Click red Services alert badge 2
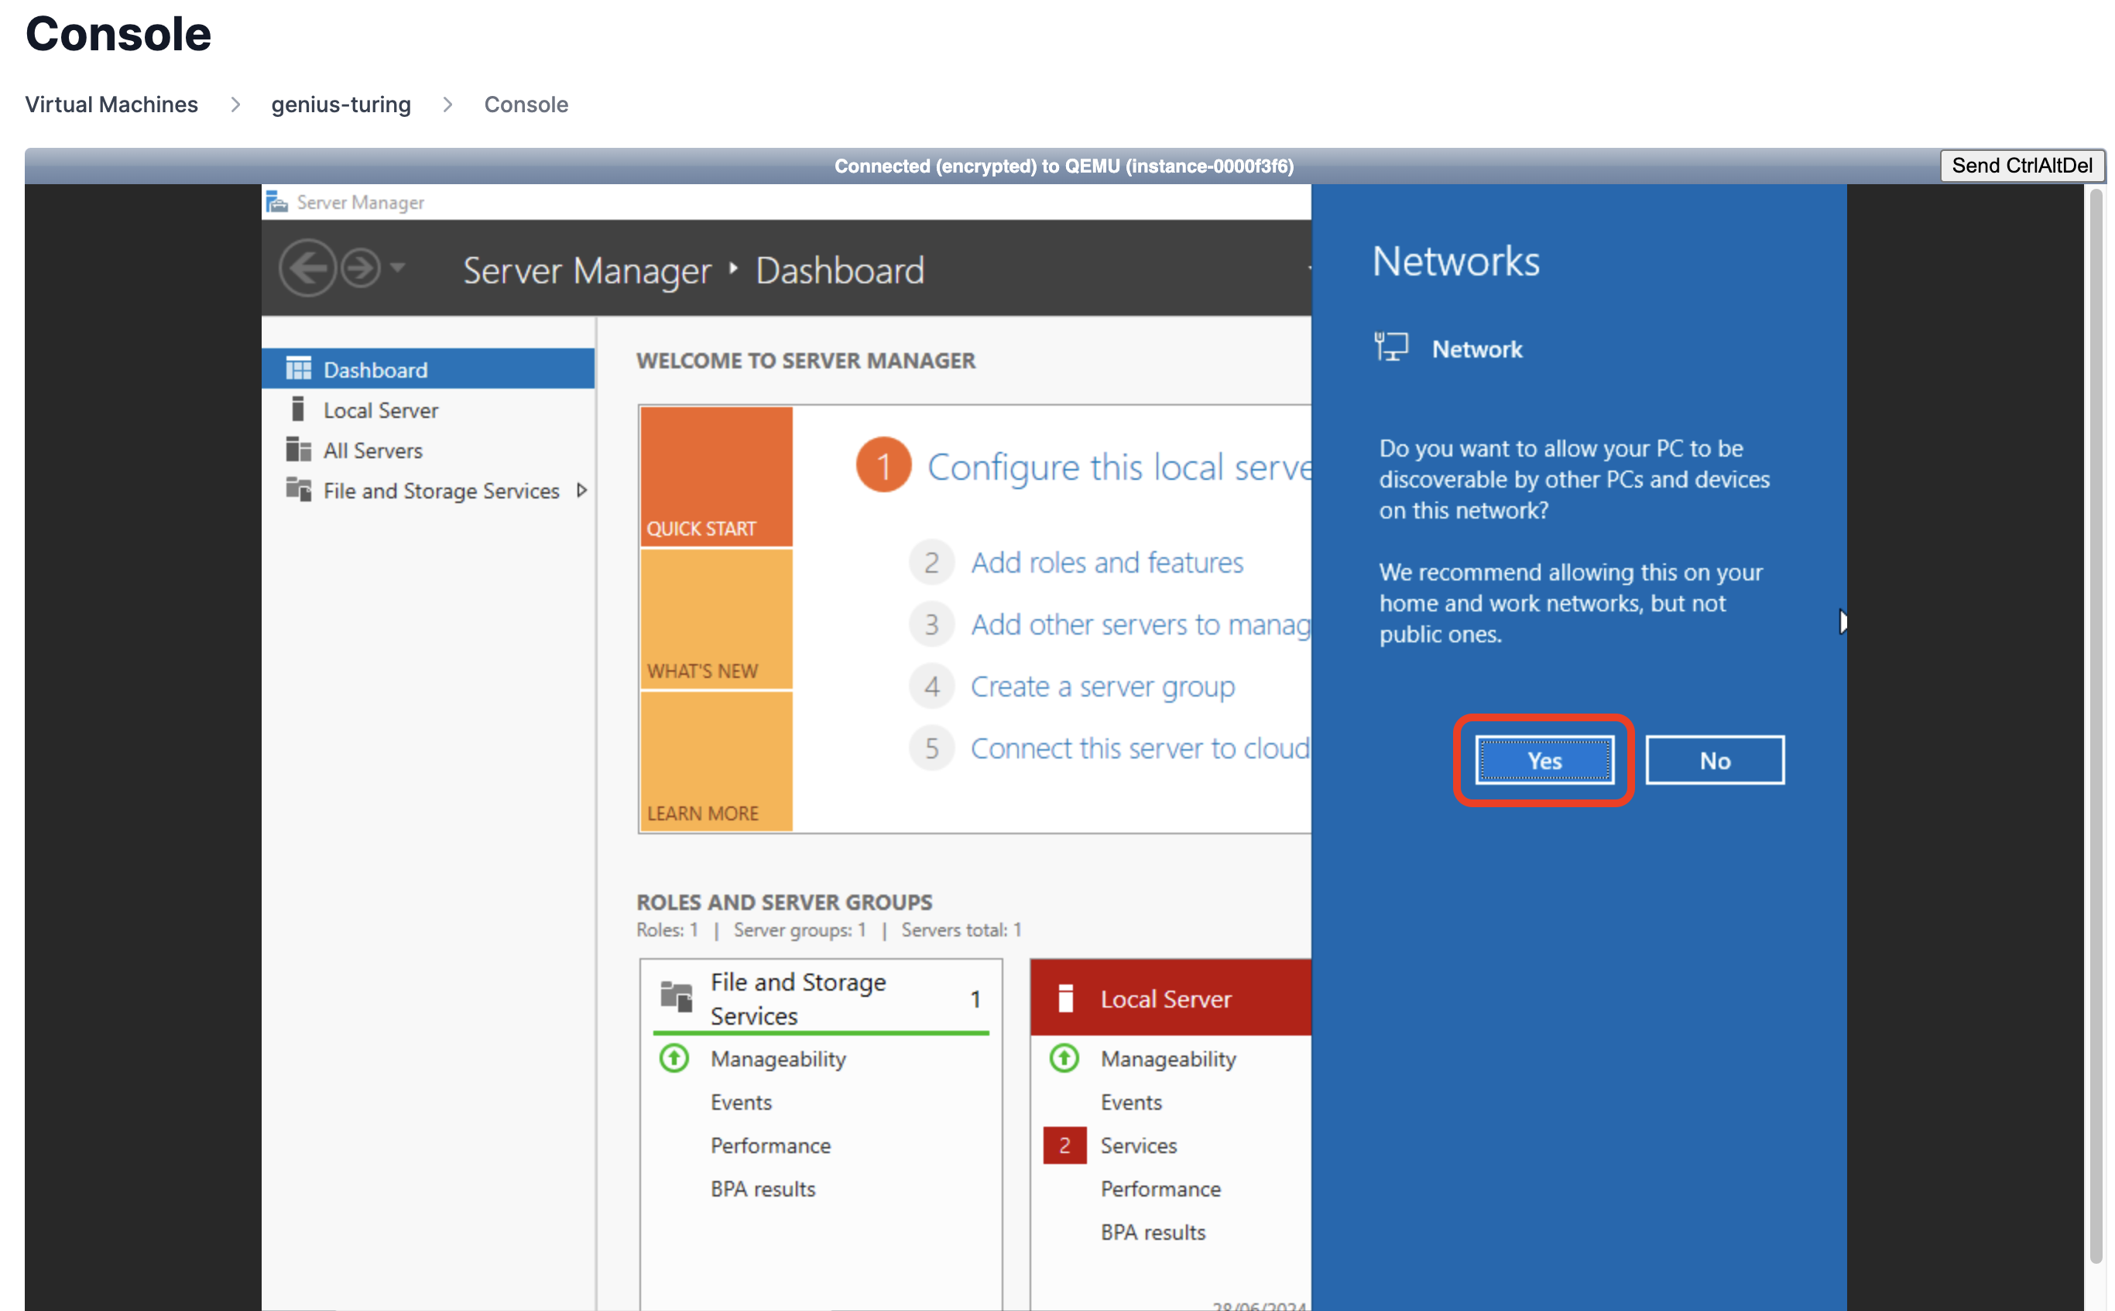The height and width of the screenshot is (1311, 2115). (1065, 1145)
